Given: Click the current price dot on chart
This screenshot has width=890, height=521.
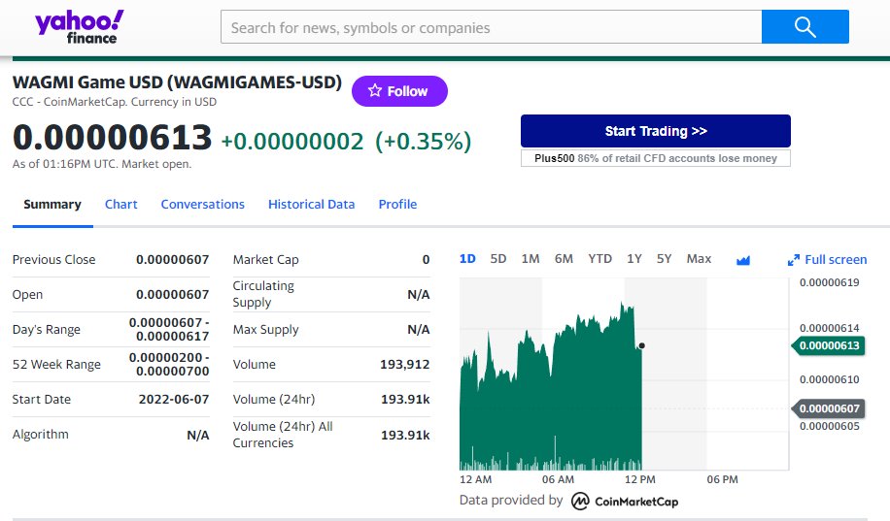Looking at the screenshot, I should pyautogui.click(x=642, y=345).
